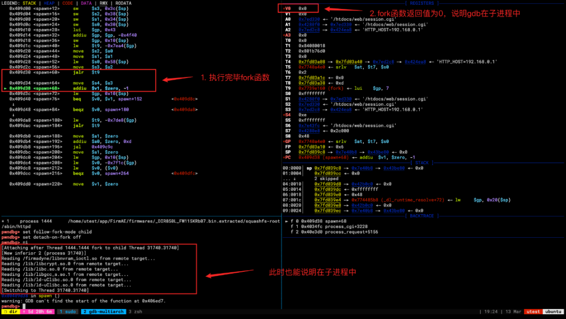The height and width of the screenshot is (319, 566).
Task: Select the HEAP legend label
Action: coord(49,3)
